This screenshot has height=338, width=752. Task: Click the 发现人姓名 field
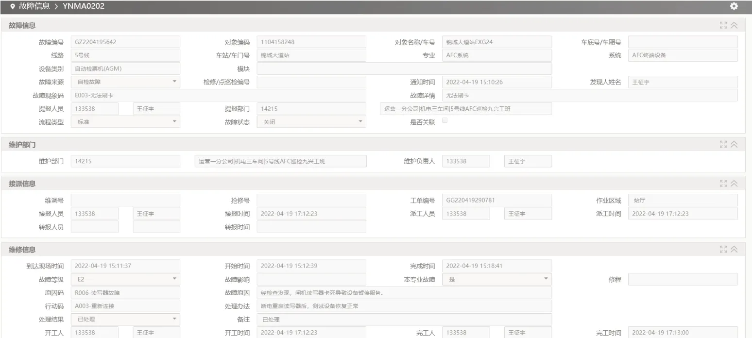pyautogui.click(x=683, y=82)
